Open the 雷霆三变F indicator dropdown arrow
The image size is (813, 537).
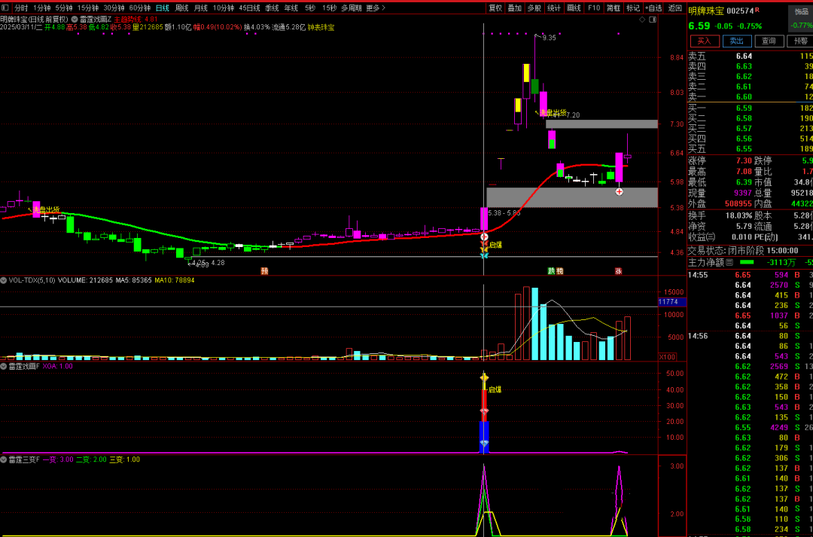4,459
